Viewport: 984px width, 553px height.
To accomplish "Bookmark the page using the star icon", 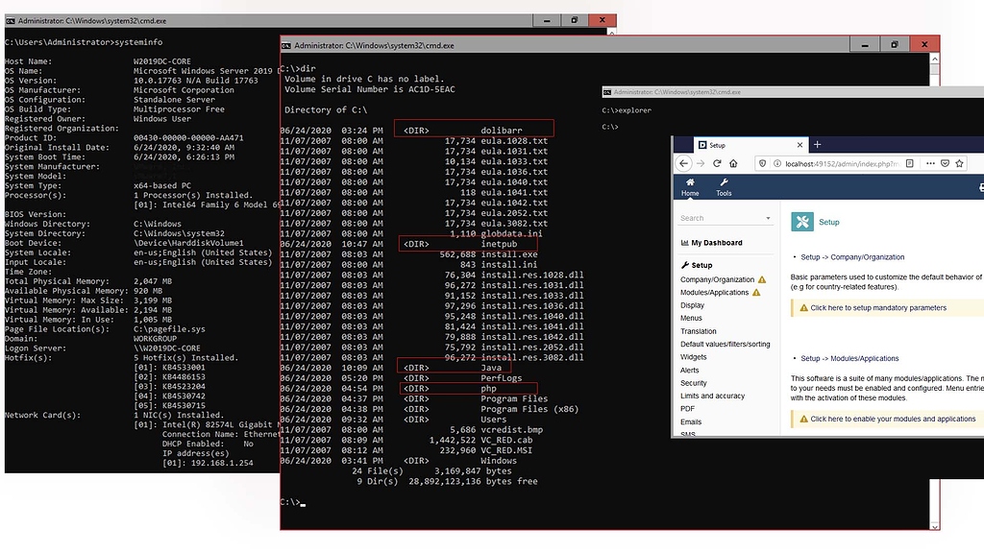I will click(960, 163).
